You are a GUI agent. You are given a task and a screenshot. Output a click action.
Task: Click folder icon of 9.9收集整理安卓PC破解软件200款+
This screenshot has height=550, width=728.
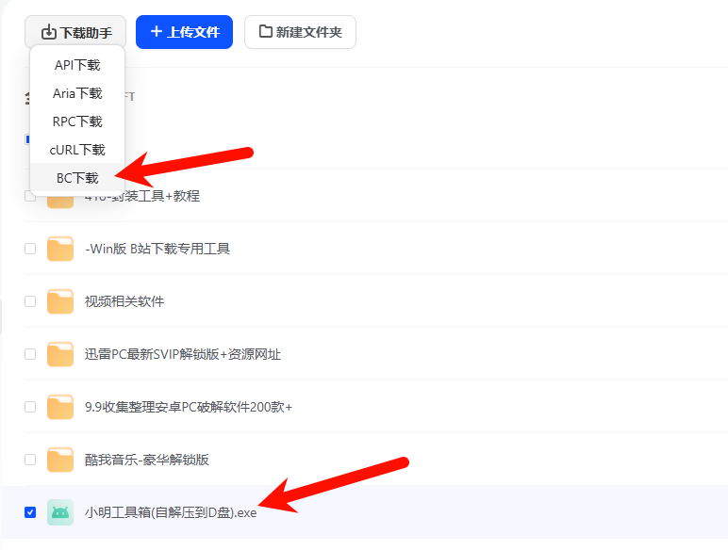60,407
